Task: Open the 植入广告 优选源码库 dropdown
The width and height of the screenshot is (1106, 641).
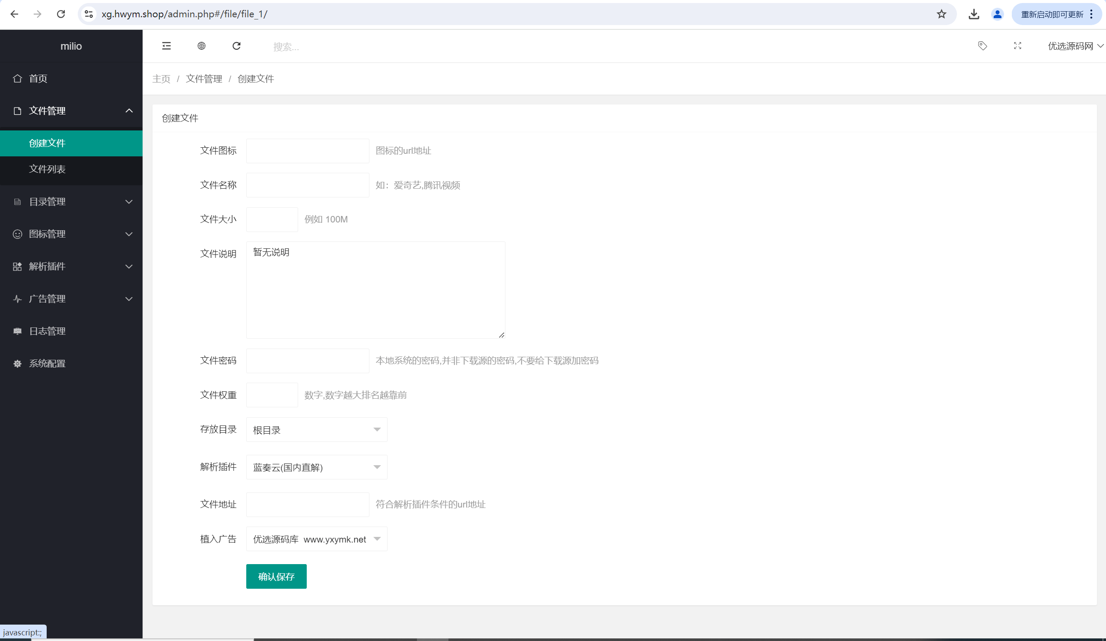Action: (317, 539)
